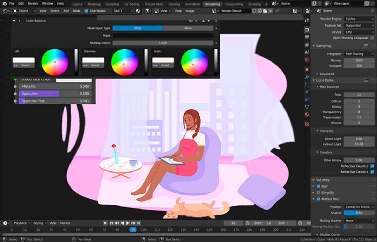Image resolution: width=377 pixels, height=242 pixels.
Task: Select Mask as mask input type
Action: pos(188,28)
